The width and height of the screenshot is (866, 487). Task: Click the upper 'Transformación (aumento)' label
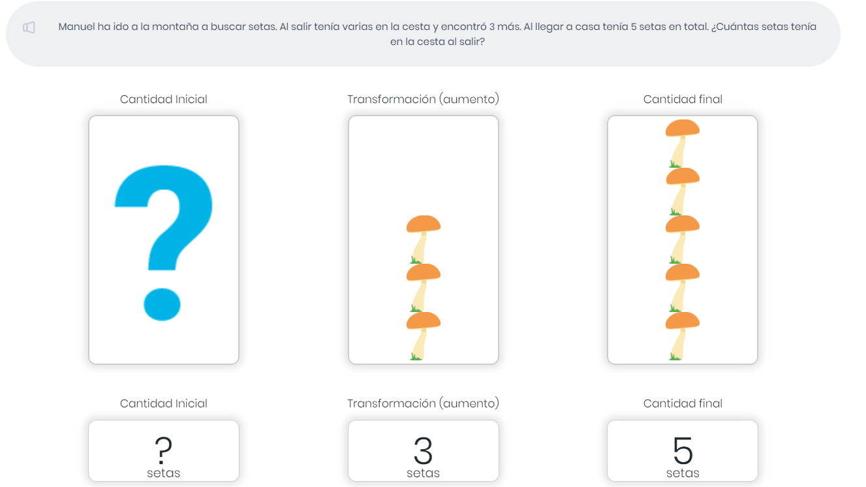point(424,99)
